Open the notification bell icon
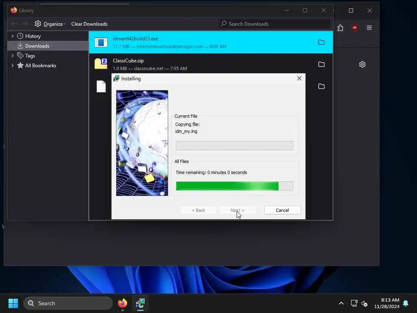417x313 pixels. click(406, 303)
